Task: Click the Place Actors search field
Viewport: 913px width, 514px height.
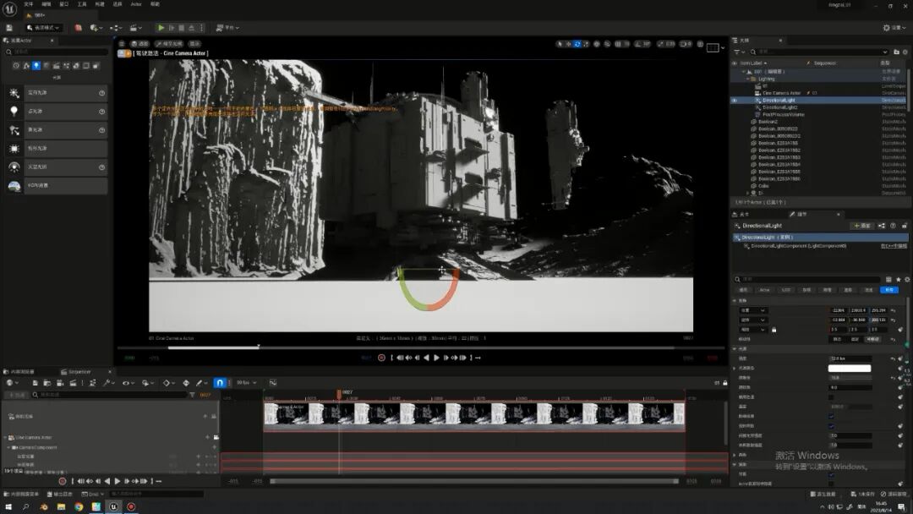Action: tap(57, 52)
